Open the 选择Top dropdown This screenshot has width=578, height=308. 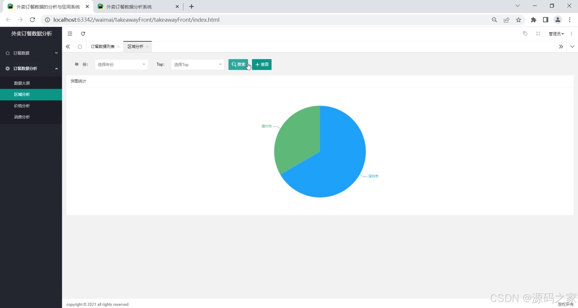tap(198, 64)
